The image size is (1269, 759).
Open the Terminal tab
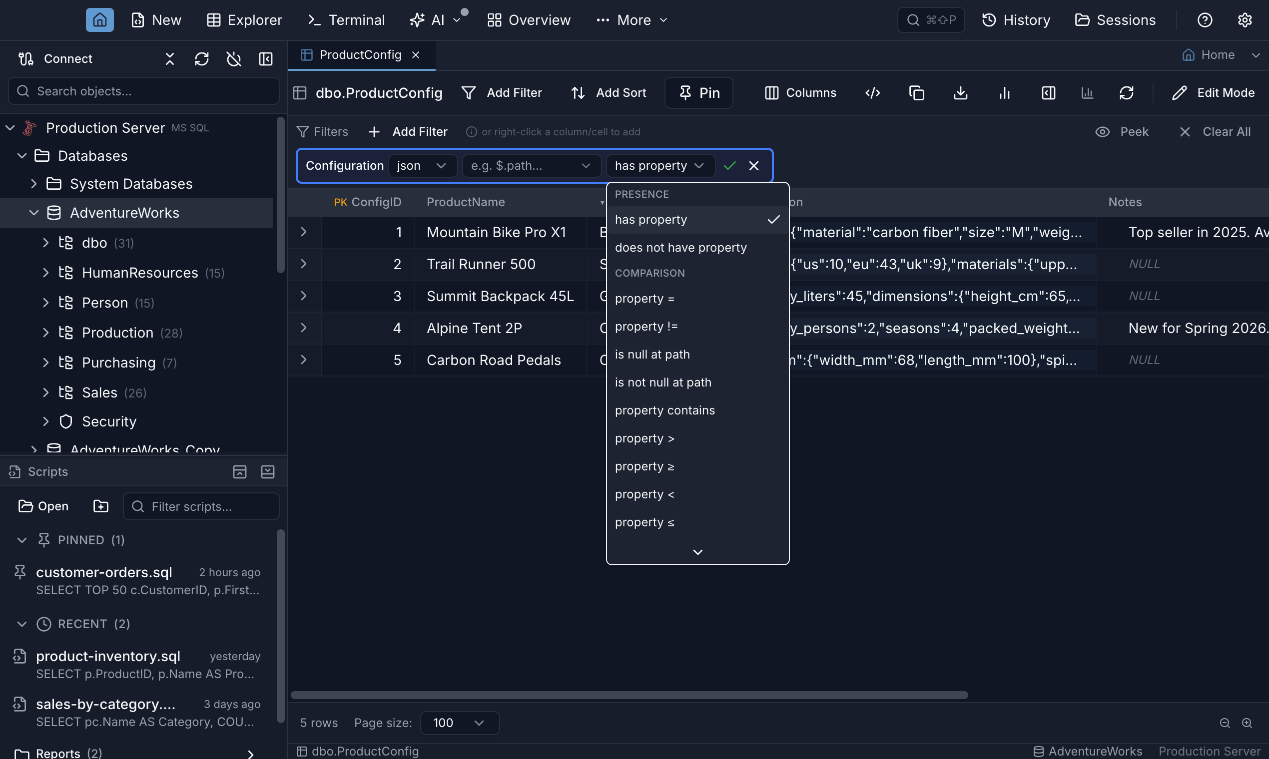[x=346, y=20]
